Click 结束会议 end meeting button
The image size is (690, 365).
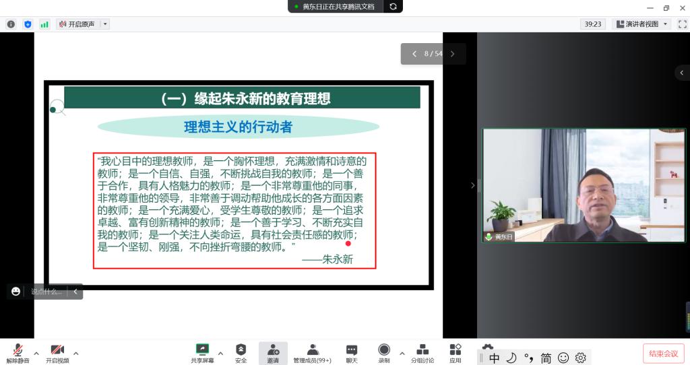(x=663, y=354)
